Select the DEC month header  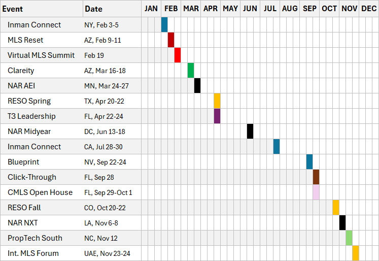click(x=369, y=9)
